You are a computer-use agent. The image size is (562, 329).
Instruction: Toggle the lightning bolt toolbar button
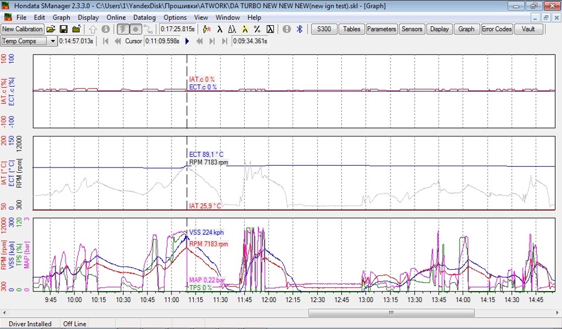pos(123,29)
